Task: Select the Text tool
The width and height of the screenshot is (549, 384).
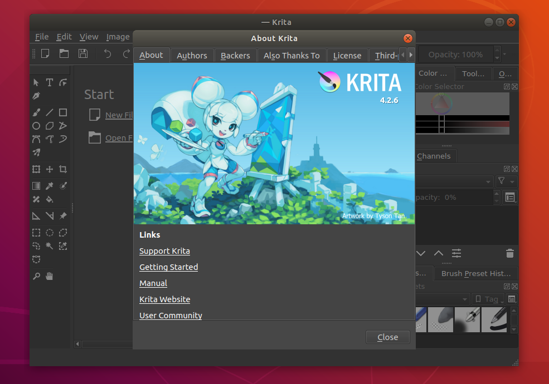Action: point(50,82)
